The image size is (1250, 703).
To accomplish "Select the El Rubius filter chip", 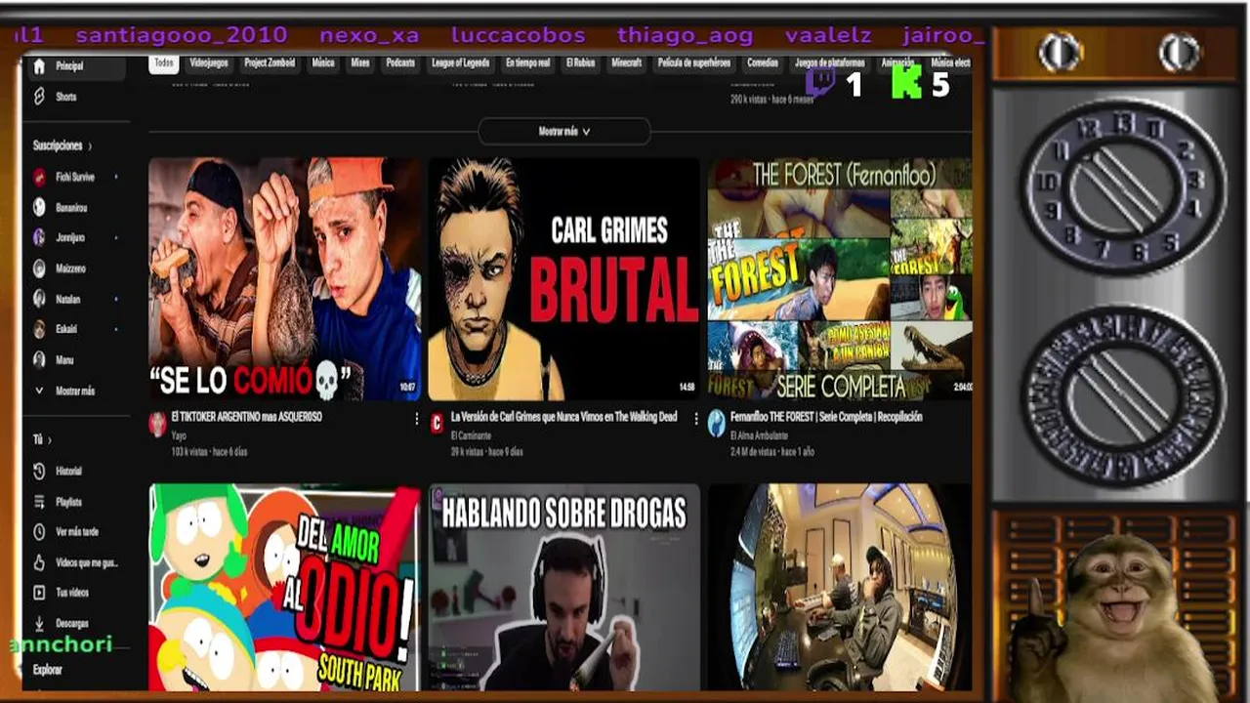I will (578, 62).
